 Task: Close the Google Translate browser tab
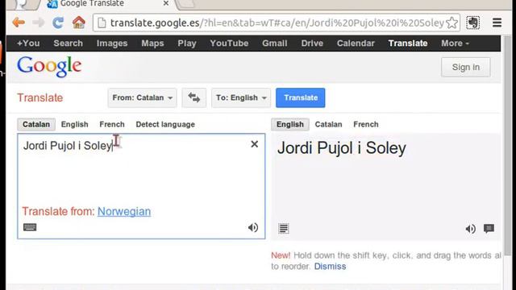pyautogui.click(x=166, y=3)
